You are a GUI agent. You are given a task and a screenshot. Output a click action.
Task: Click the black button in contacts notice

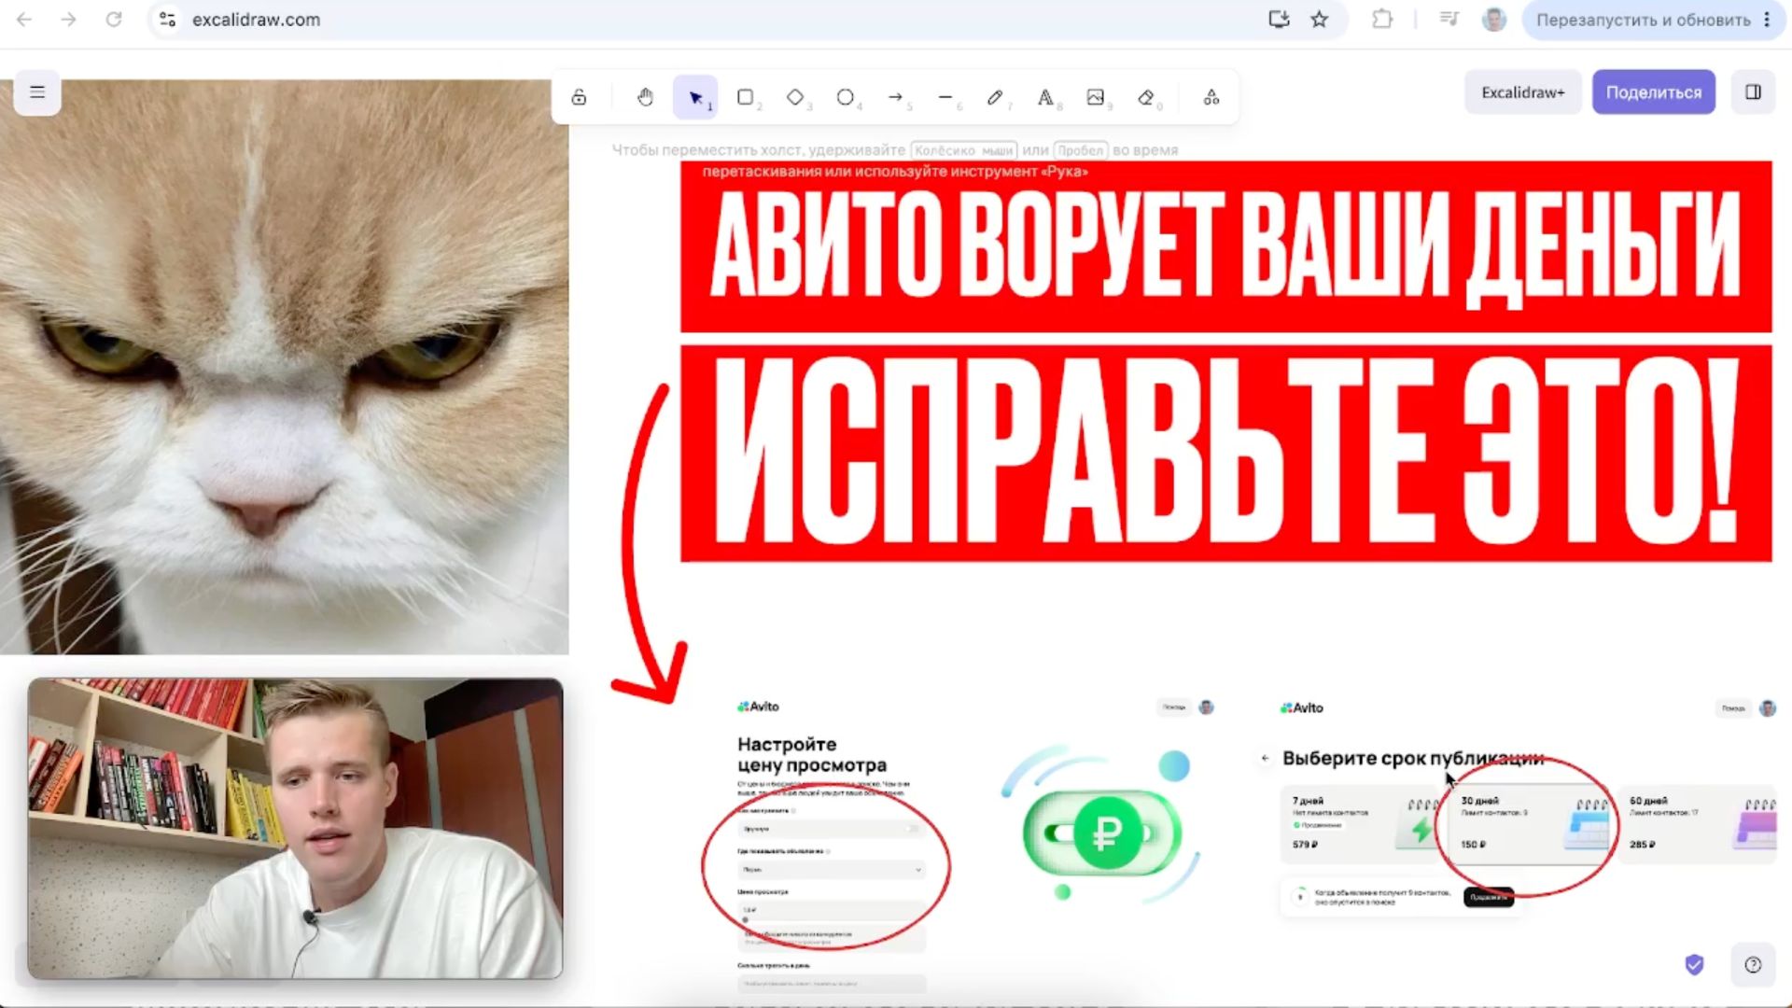pyautogui.click(x=1489, y=897)
